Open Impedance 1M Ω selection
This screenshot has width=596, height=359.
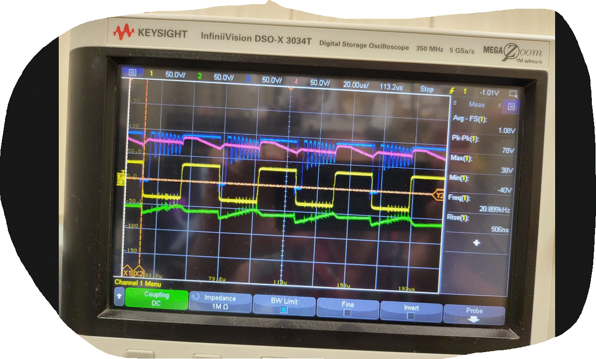[220, 302]
